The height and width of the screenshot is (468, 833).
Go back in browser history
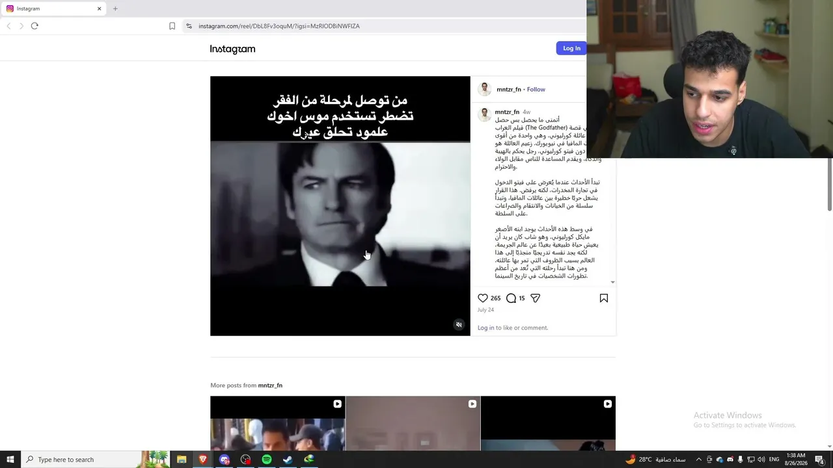point(8,26)
